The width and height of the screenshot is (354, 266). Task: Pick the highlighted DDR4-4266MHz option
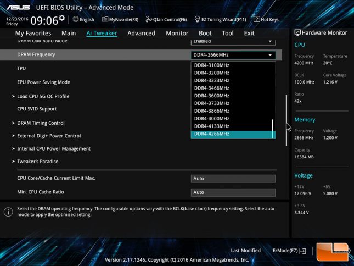233,134
